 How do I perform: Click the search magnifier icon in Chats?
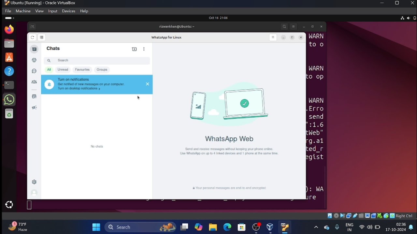pyautogui.click(x=49, y=60)
